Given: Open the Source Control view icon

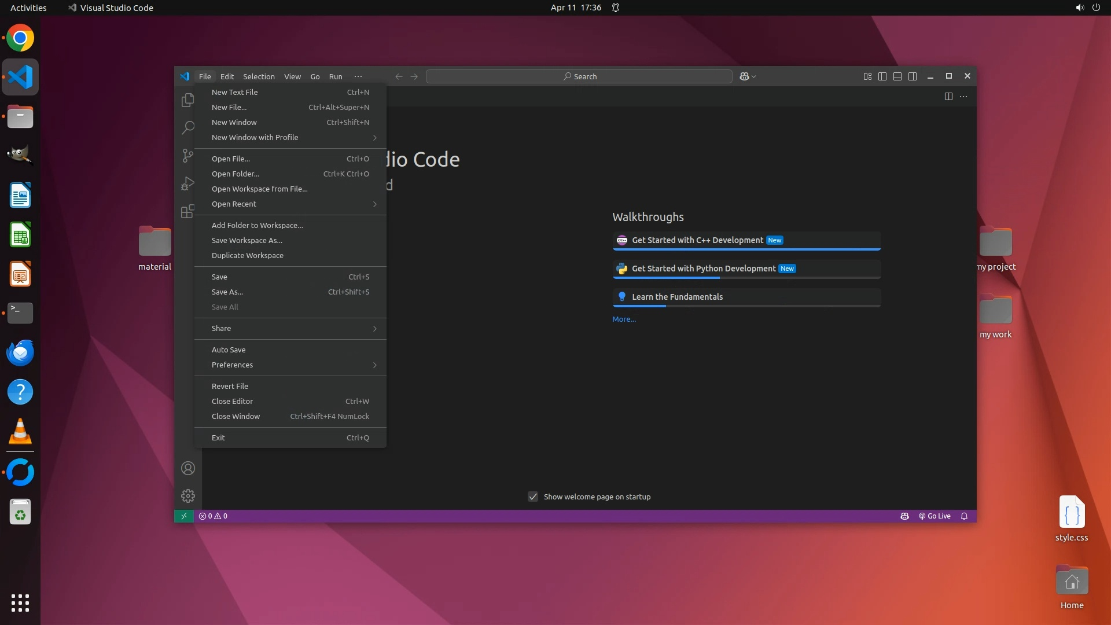Looking at the screenshot, I should (x=187, y=155).
